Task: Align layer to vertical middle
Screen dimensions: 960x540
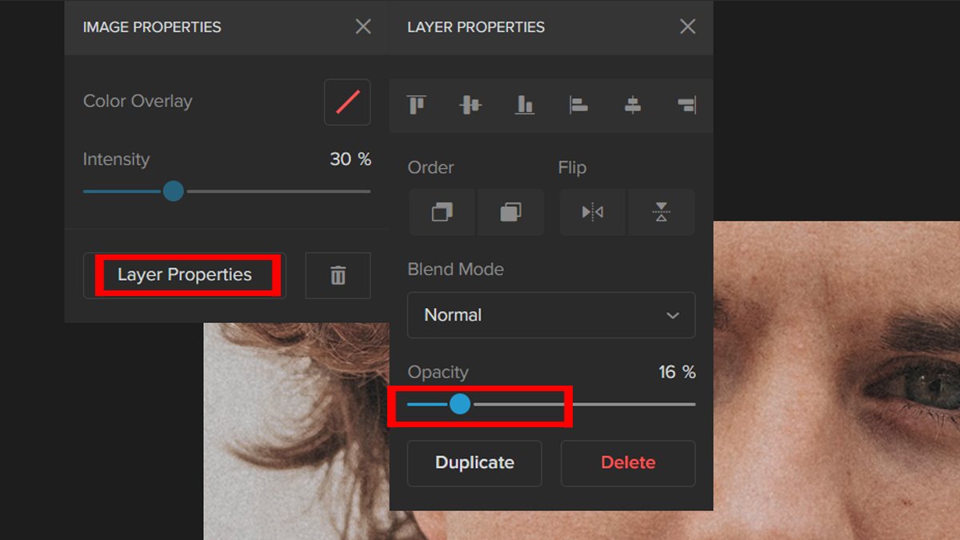Action: [x=470, y=105]
